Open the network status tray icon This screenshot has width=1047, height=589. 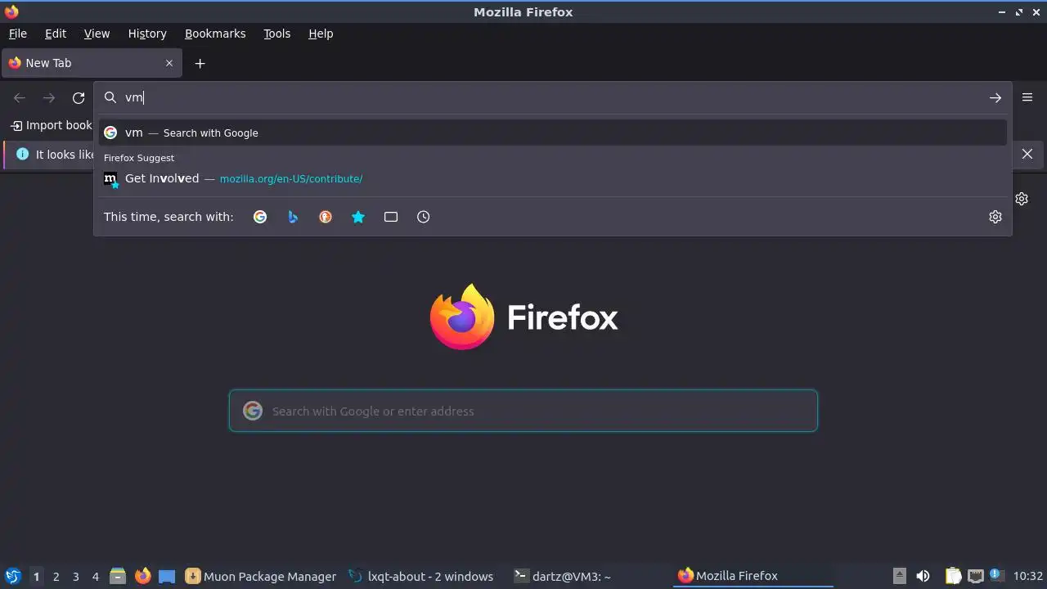(975, 576)
